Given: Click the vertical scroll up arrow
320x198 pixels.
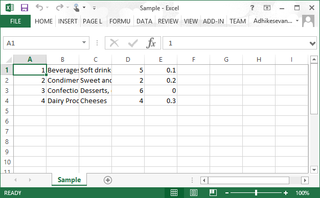Looking at the screenshot, I should [x=314, y=60].
